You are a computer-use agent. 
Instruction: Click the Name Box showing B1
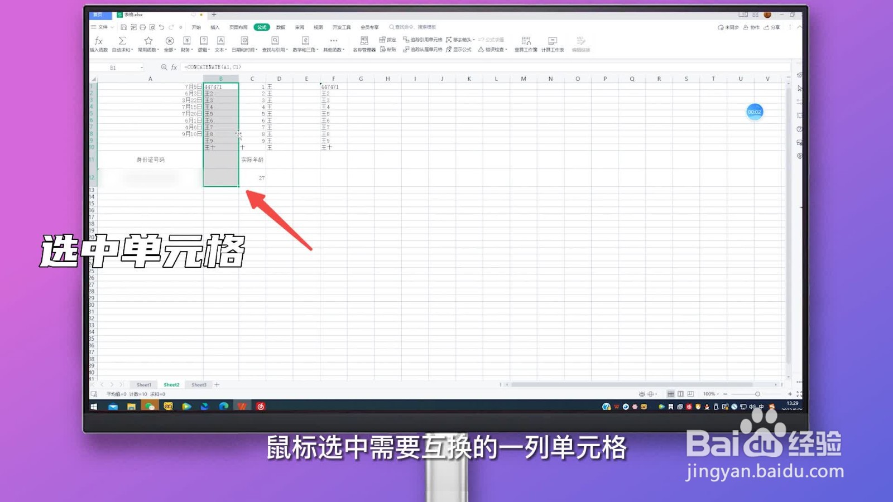pyautogui.click(x=122, y=67)
